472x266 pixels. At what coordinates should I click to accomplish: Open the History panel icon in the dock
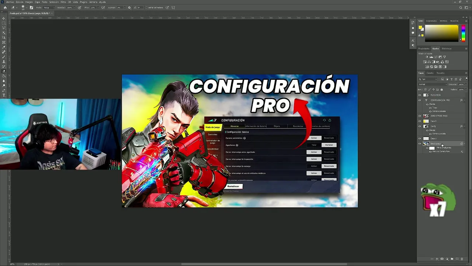pyautogui.click(x=413, y=23)
